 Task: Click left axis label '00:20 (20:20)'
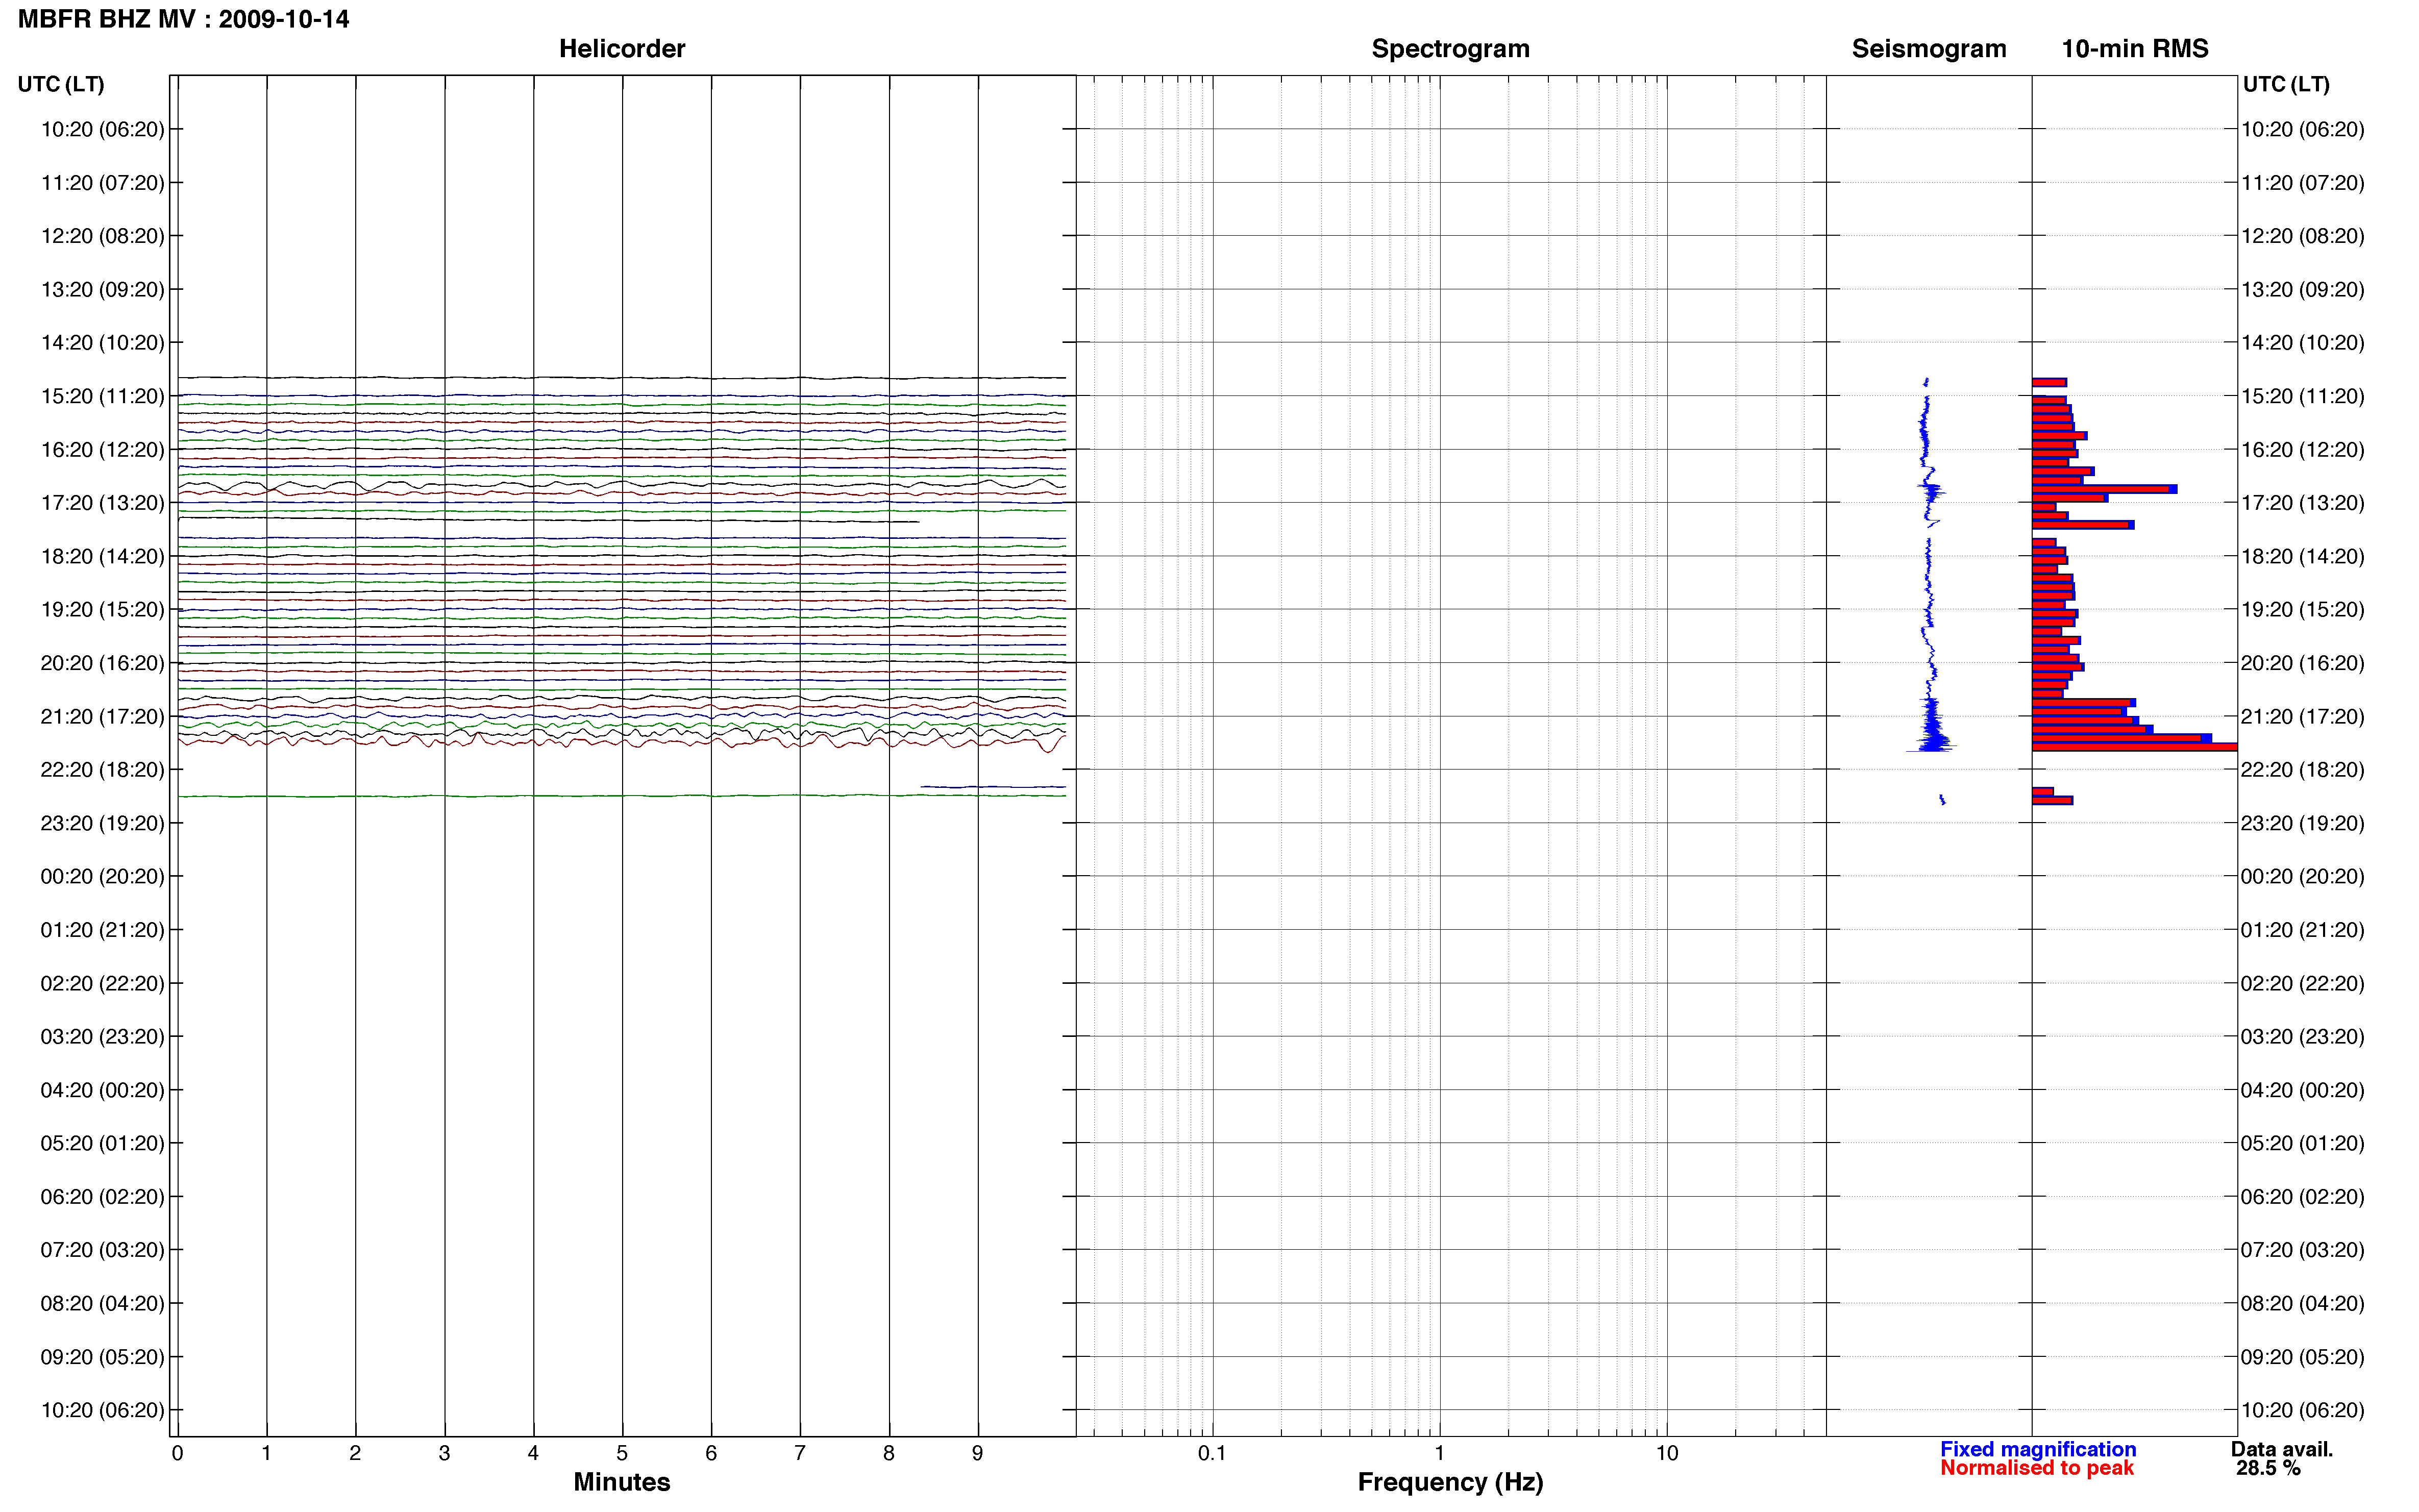103,876
